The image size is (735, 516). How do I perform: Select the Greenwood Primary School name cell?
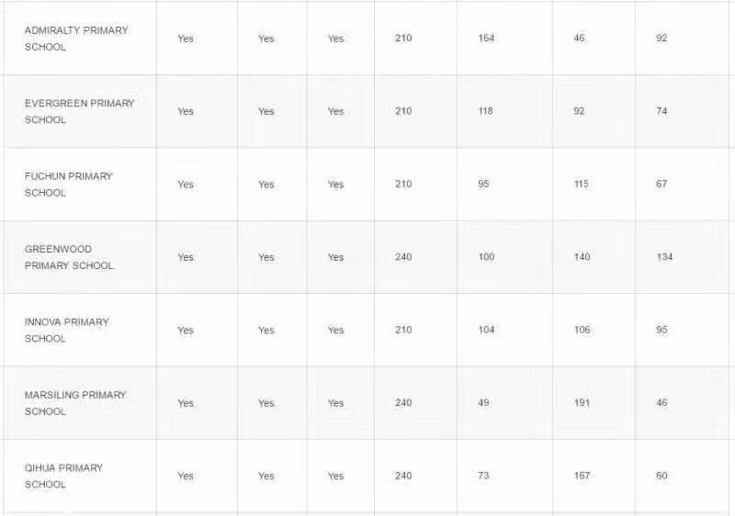80,257
